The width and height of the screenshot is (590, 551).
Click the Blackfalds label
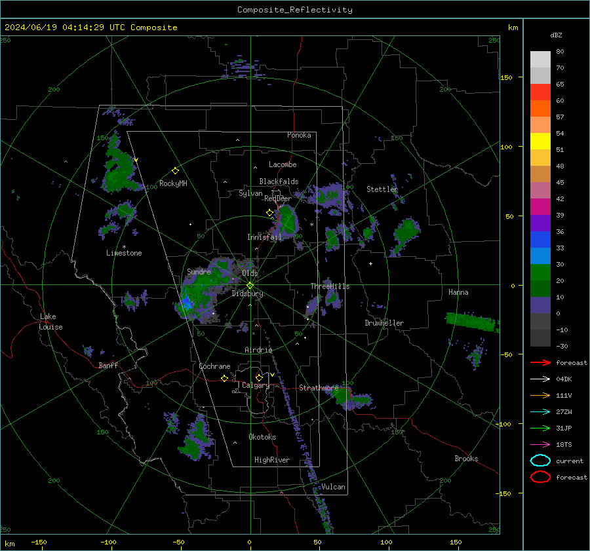pyautogui.click(x=279, y=181)
